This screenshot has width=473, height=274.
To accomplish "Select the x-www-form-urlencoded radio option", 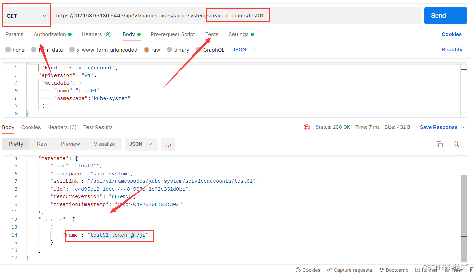I will click(x=72, y=50).
